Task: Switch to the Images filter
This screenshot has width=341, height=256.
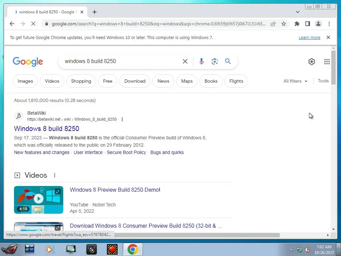Action: pos(25,81)
